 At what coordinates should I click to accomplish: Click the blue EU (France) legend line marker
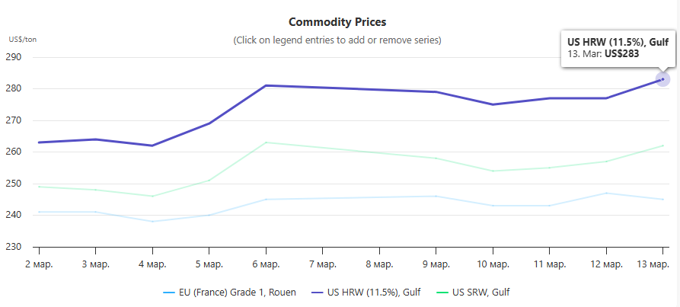[x=169, y=292]
